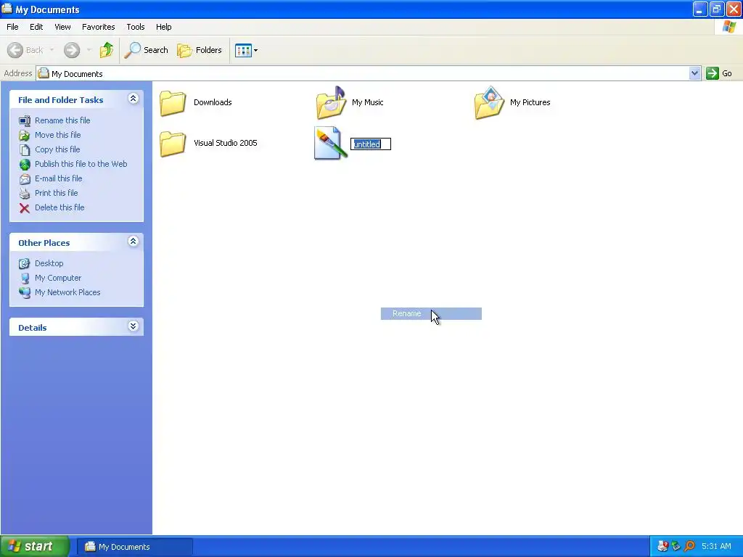Click the Go button
Image resolution: width=743 pixels, height=557 pixels.
719,73
